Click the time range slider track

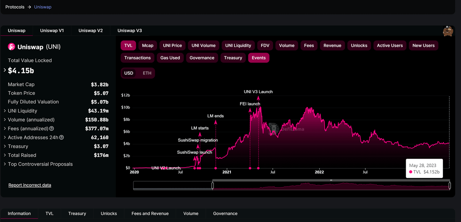[x=330, y=186]
